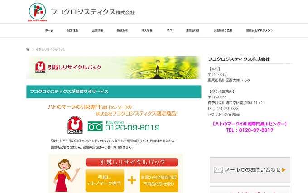This screenshot has height=193, width=308.
Task: Open the メールでのお問い合わせ button
Action: tap(250, 170)
